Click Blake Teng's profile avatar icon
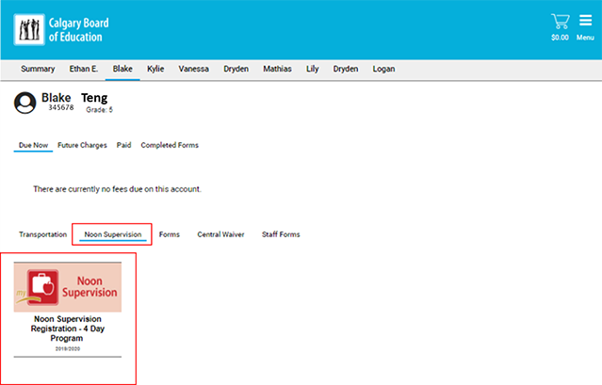The image size is (602, 385). point(25,103)
